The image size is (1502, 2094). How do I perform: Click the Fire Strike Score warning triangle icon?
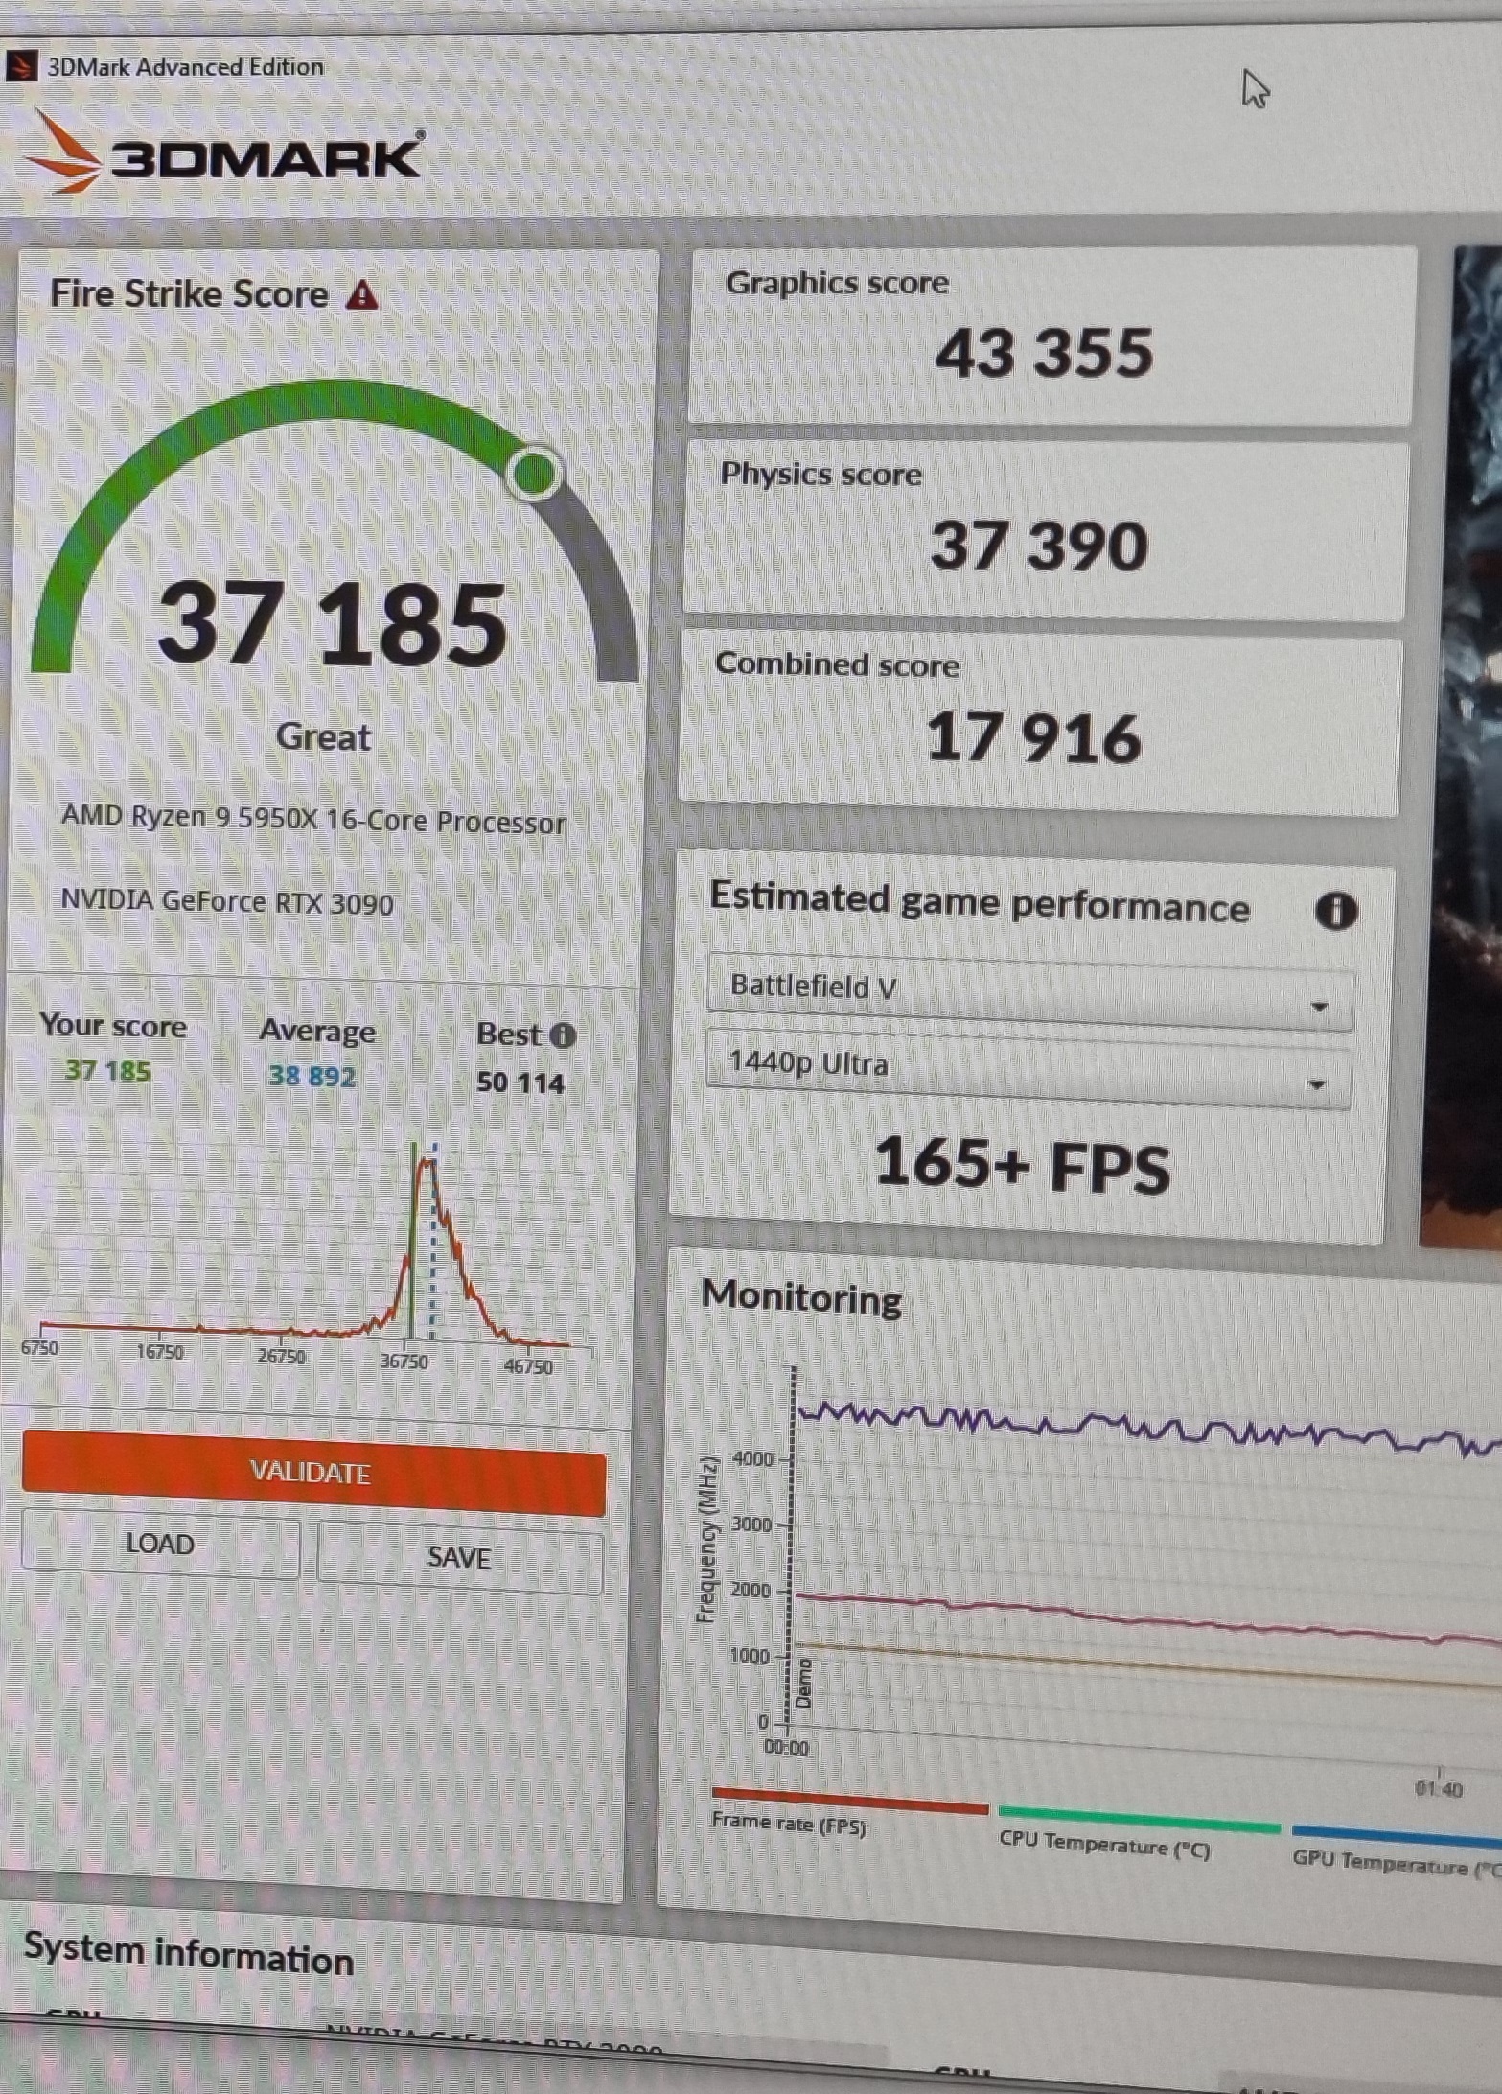tap(361, 295)
